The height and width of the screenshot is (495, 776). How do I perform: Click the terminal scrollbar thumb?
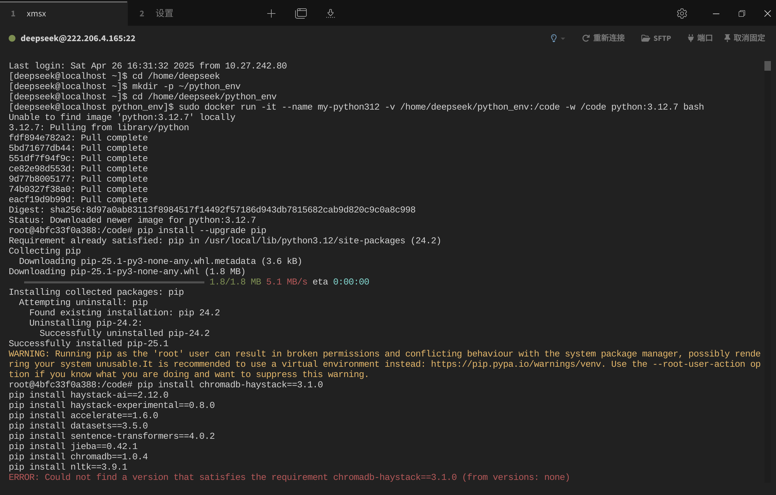pyautogui.click(x=767, y=66)
